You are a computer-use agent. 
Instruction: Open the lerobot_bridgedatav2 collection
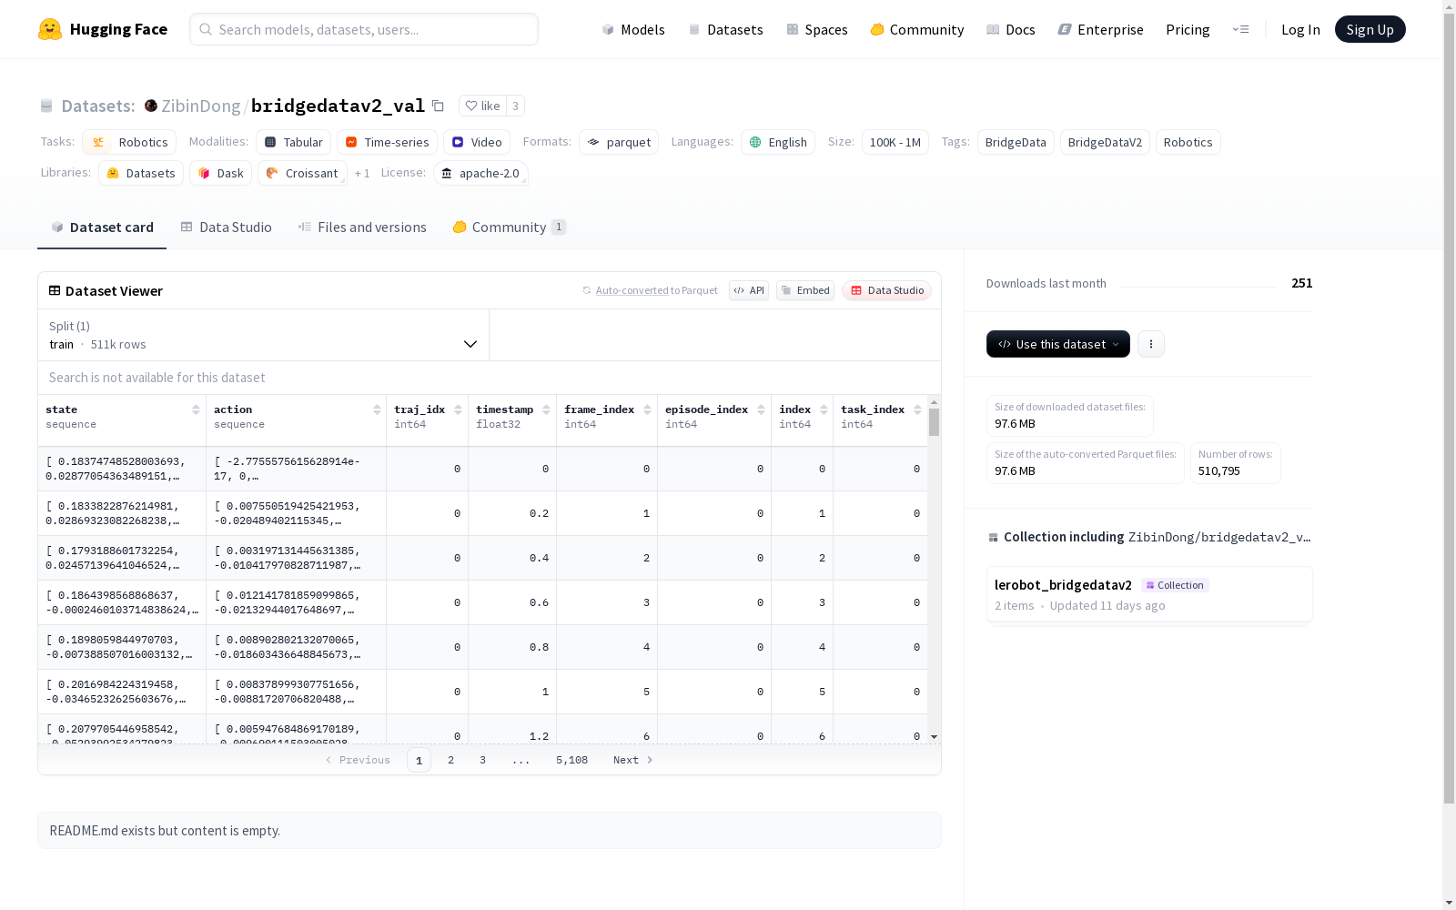pos(1149,594)
